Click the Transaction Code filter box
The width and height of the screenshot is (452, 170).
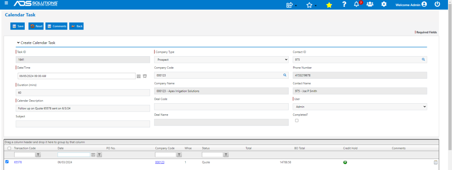pyautogui.click(x=25, y=155)
